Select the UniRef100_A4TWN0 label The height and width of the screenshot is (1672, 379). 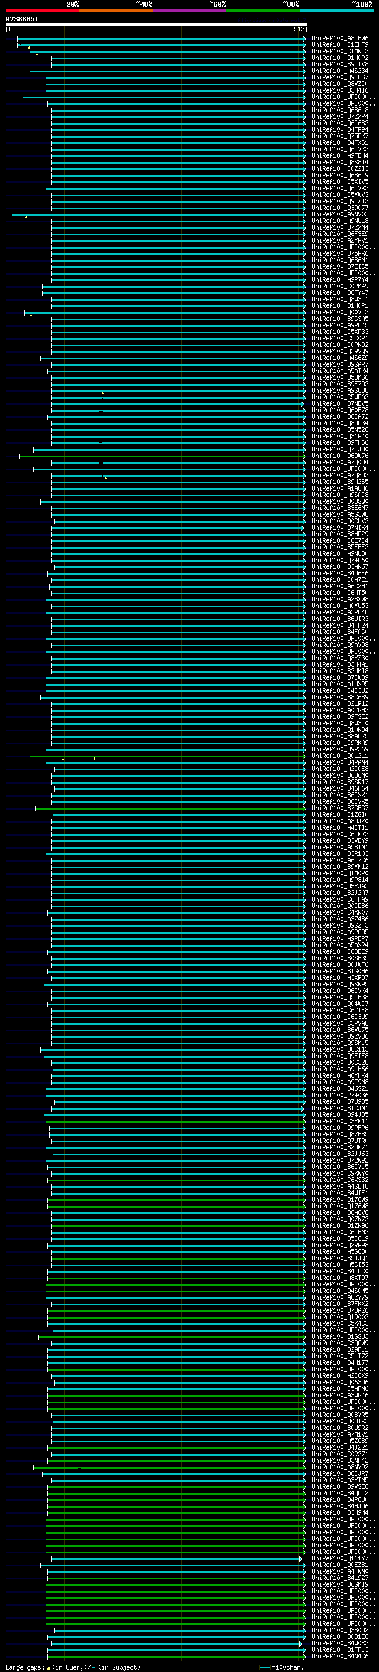[340, 1571]
